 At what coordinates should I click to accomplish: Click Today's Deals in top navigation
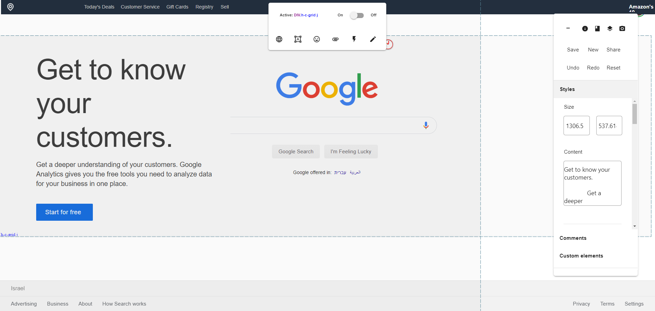[x=99, y=7]
